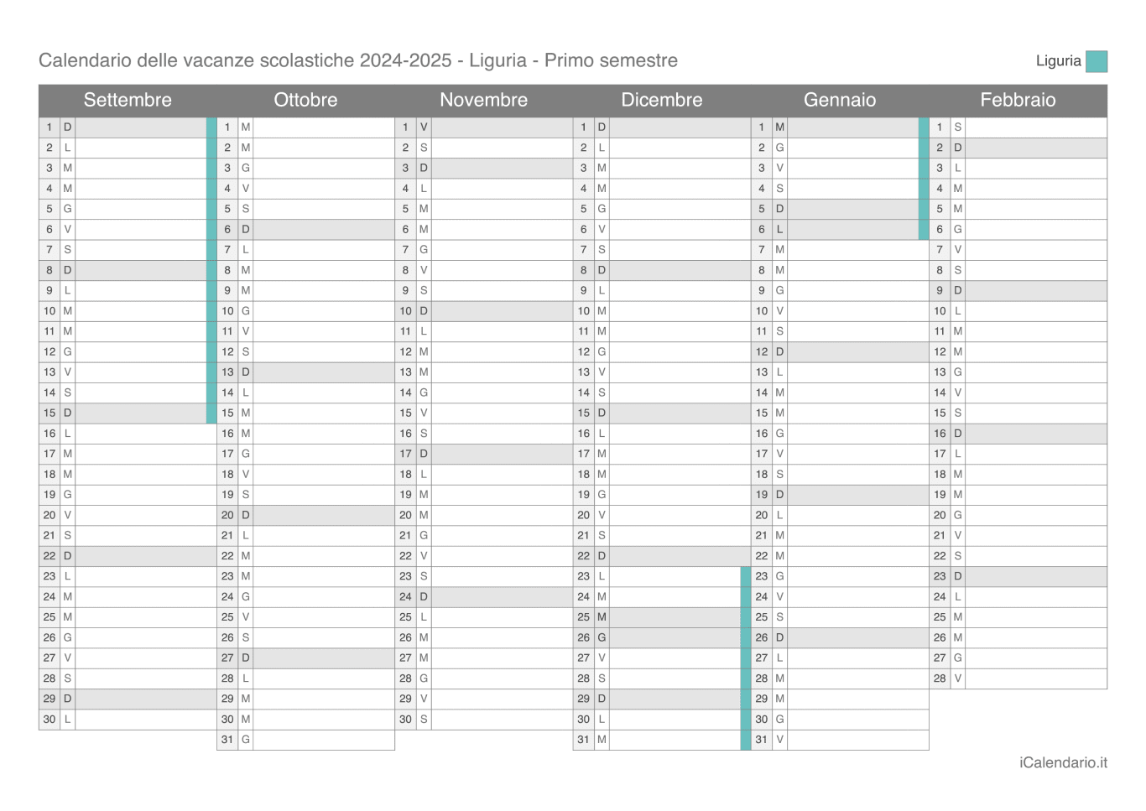Select the 1 January day row
This screenshot has width=1146, height=811.
[x=839, y=127]
